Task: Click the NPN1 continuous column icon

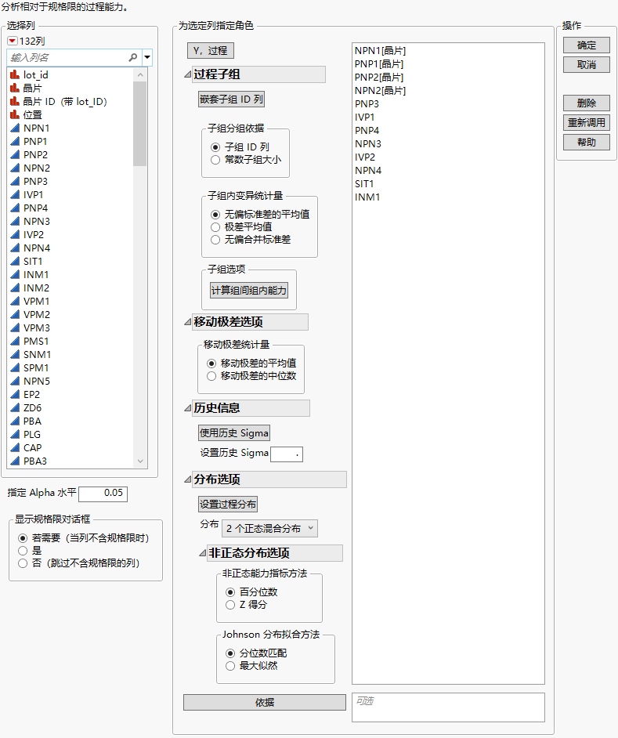Action: 15,128
